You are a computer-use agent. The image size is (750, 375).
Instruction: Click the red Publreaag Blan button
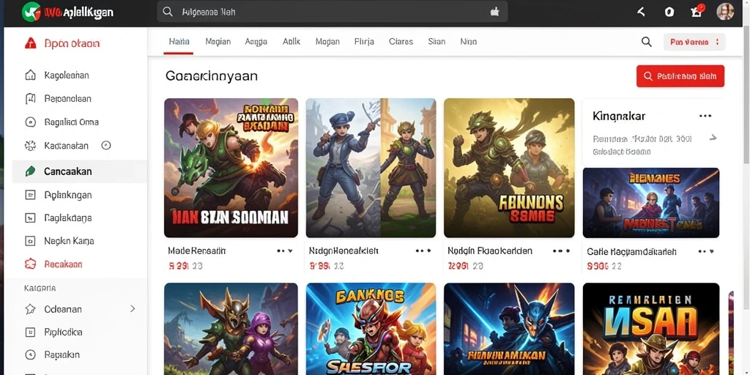click(680, 76)
